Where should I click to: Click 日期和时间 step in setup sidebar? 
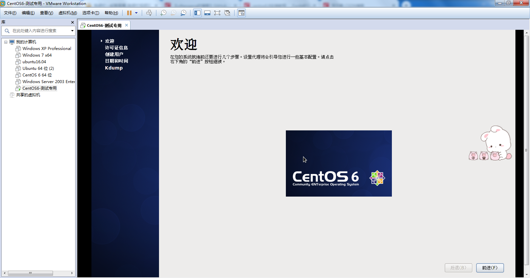(116, 61)
